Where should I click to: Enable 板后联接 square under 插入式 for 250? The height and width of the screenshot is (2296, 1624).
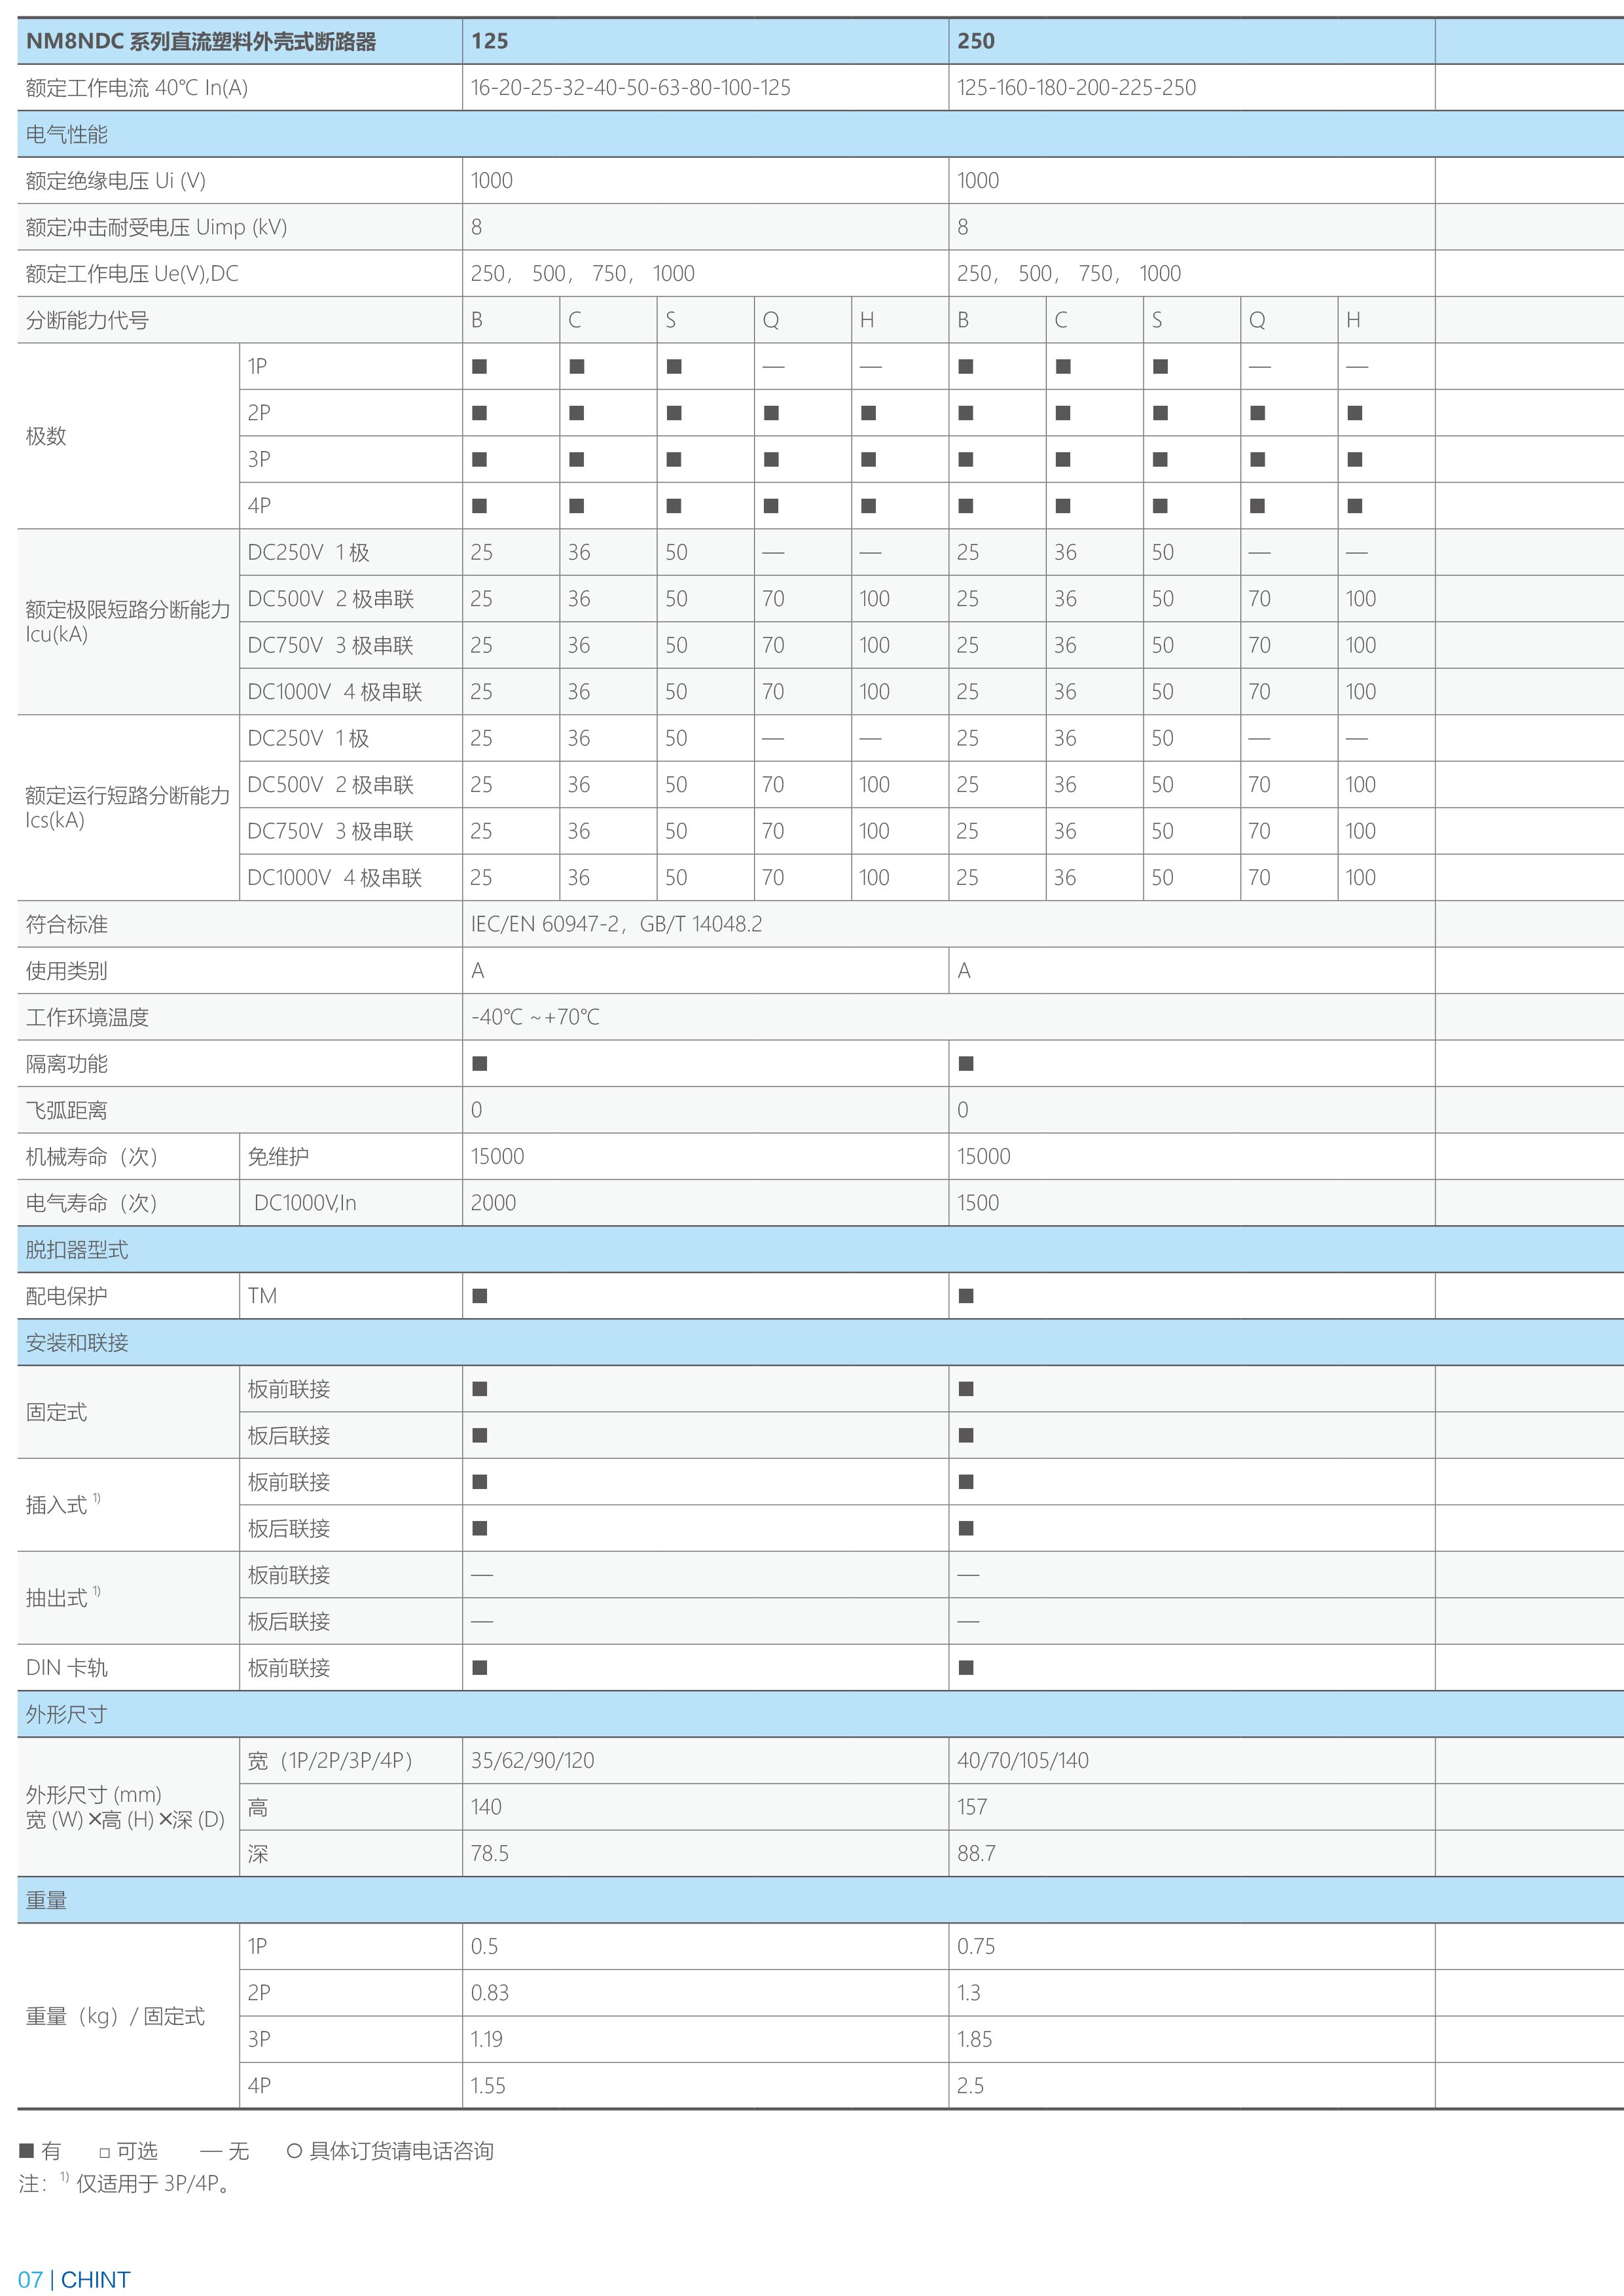(965, 1528)
